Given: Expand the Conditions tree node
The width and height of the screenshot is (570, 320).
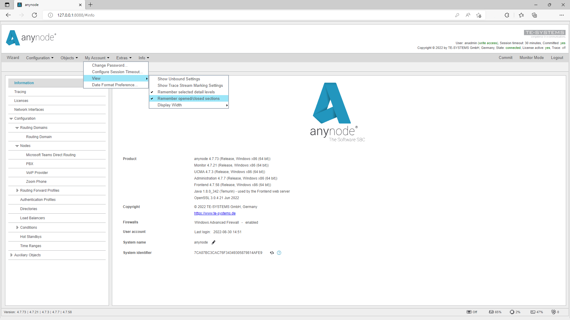Looking at the screenshot, I should (17, 228).
